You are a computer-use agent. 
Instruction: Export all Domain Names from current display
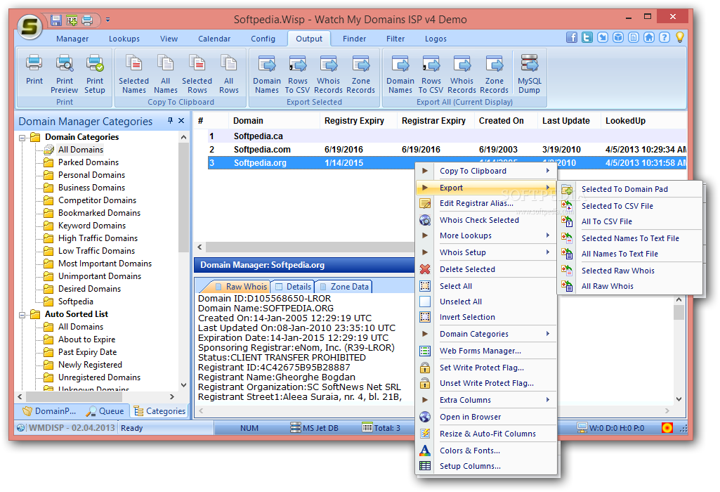point(400,74)
